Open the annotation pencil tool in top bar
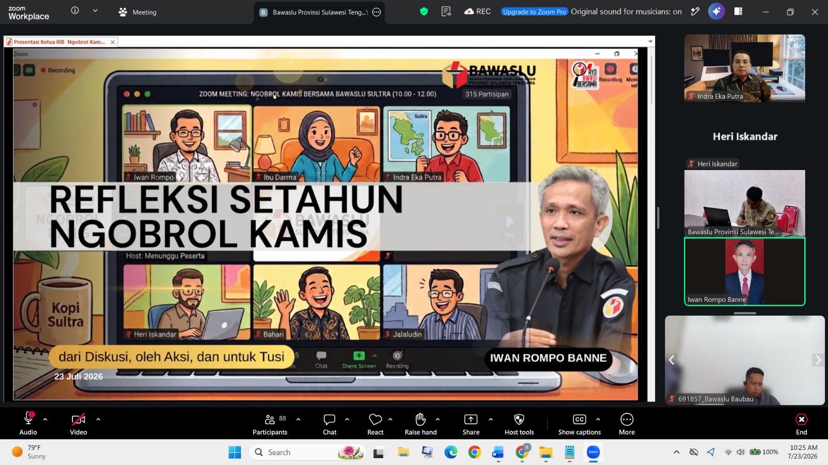828x465 pixels. 695,11
